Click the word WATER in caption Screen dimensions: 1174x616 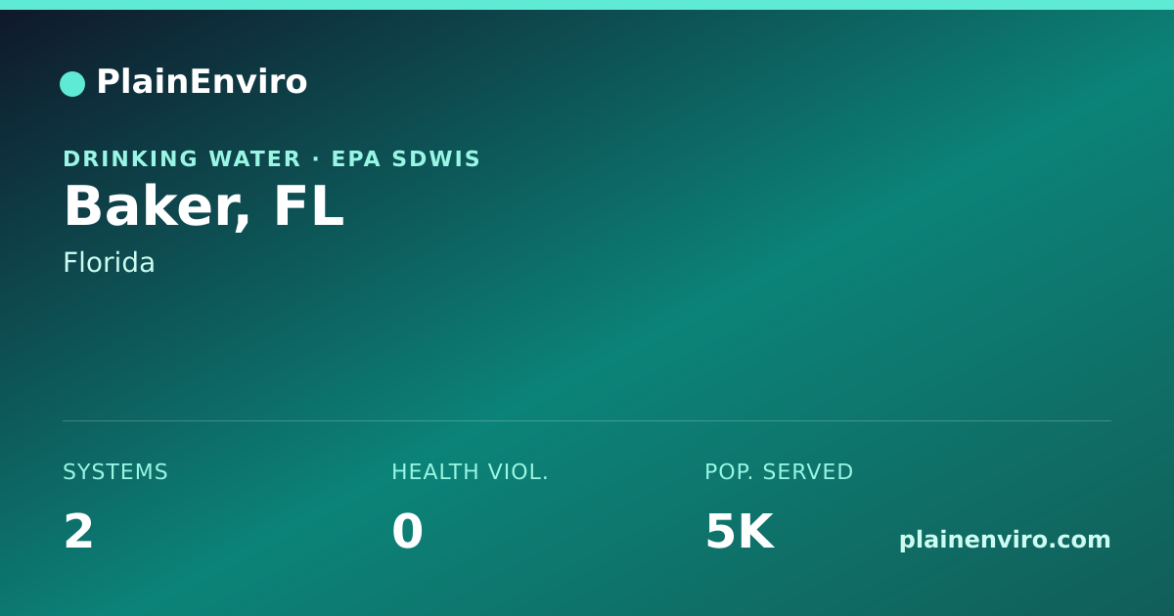pos(254,158)
